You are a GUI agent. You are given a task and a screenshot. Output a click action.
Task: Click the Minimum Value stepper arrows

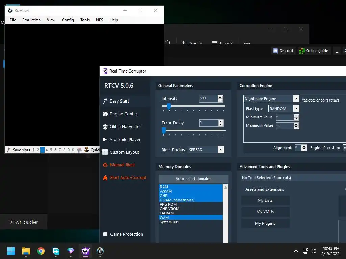[x=296, y=117]
